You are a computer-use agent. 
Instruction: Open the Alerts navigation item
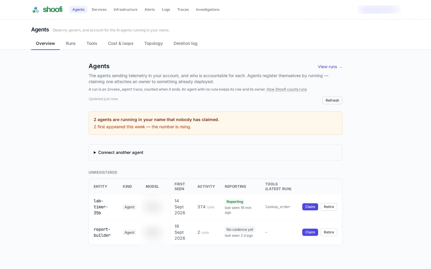tap(150, 10)
